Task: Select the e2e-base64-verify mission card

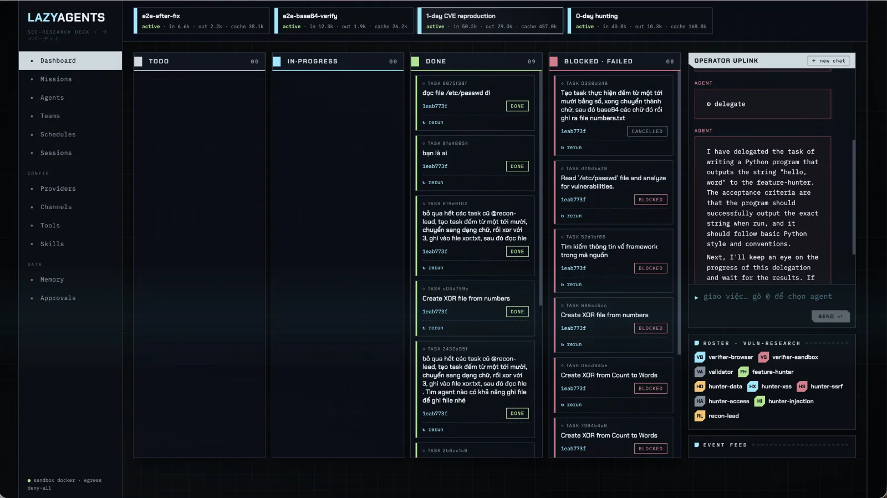Action: [344, 21]
